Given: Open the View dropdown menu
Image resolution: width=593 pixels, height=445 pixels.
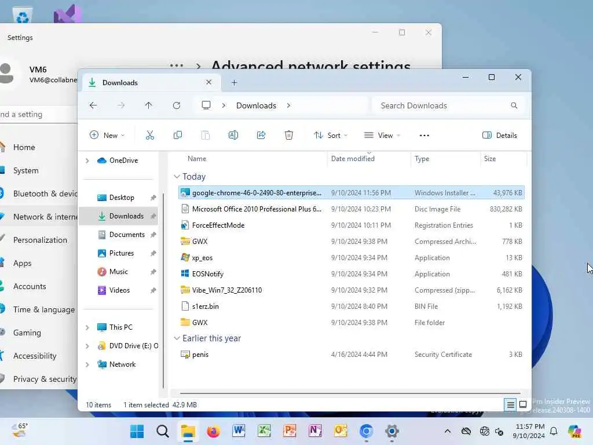Looking at the screenshot, I should click(382, 136).
